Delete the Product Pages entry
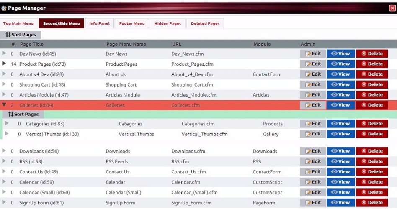Viewport: 397px width, 209px height. pyautogui.click(x=372, y=64)
